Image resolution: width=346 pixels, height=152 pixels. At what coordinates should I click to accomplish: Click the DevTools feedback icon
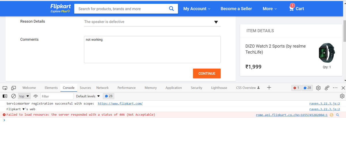click(327, 88)
